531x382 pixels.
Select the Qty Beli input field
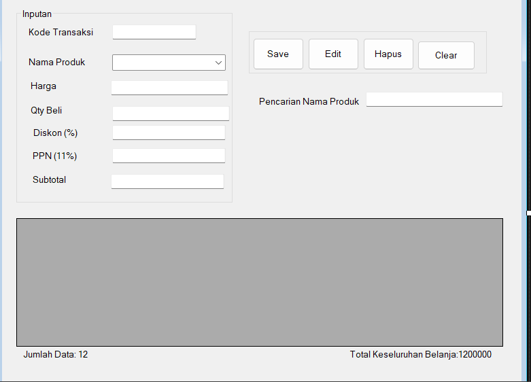pyautogui.click(x=171, y=114)
